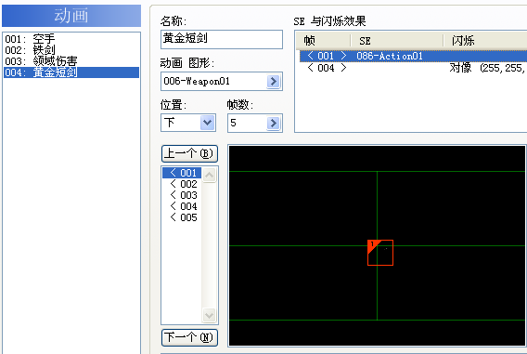Click the 下一个 (N) button
Screen dimensions: 527x354
pyautogui.click(x=189, y=337)
